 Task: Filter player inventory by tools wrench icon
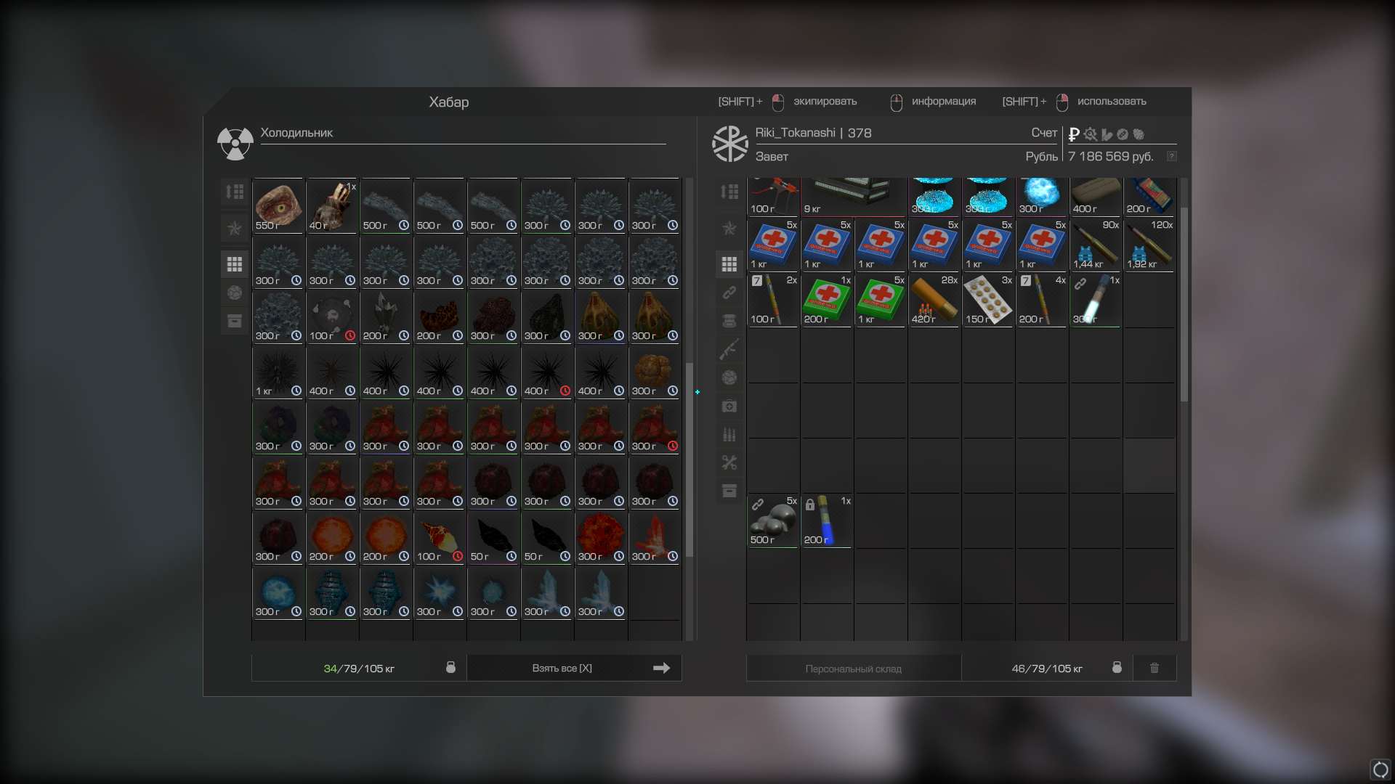pyautogui.click(x=729, y=462)
